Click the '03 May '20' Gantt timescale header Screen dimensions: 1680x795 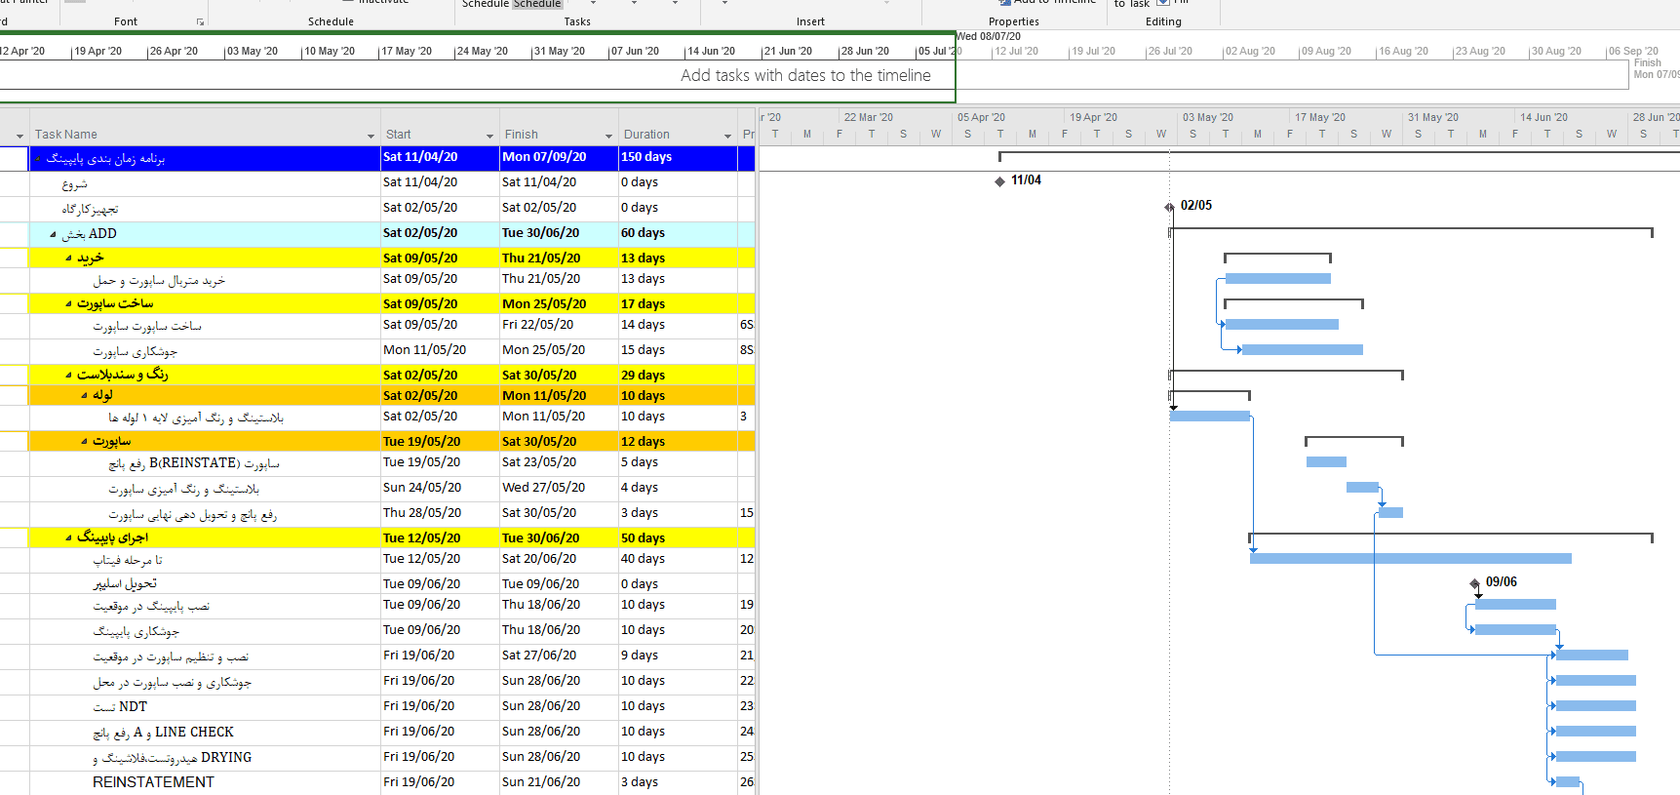[1207, 117]
